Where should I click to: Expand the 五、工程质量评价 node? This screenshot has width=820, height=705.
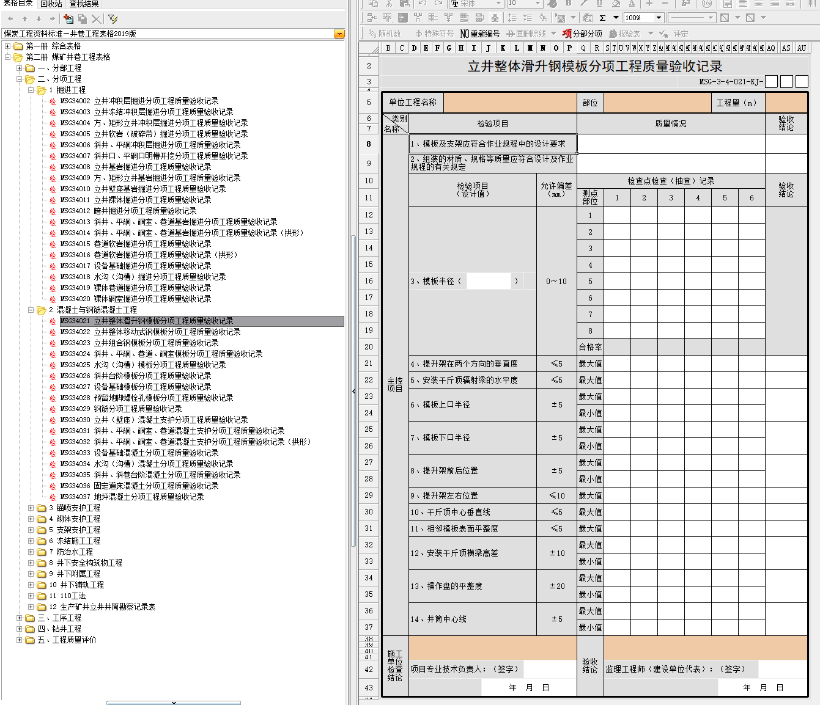pos(19,640)
